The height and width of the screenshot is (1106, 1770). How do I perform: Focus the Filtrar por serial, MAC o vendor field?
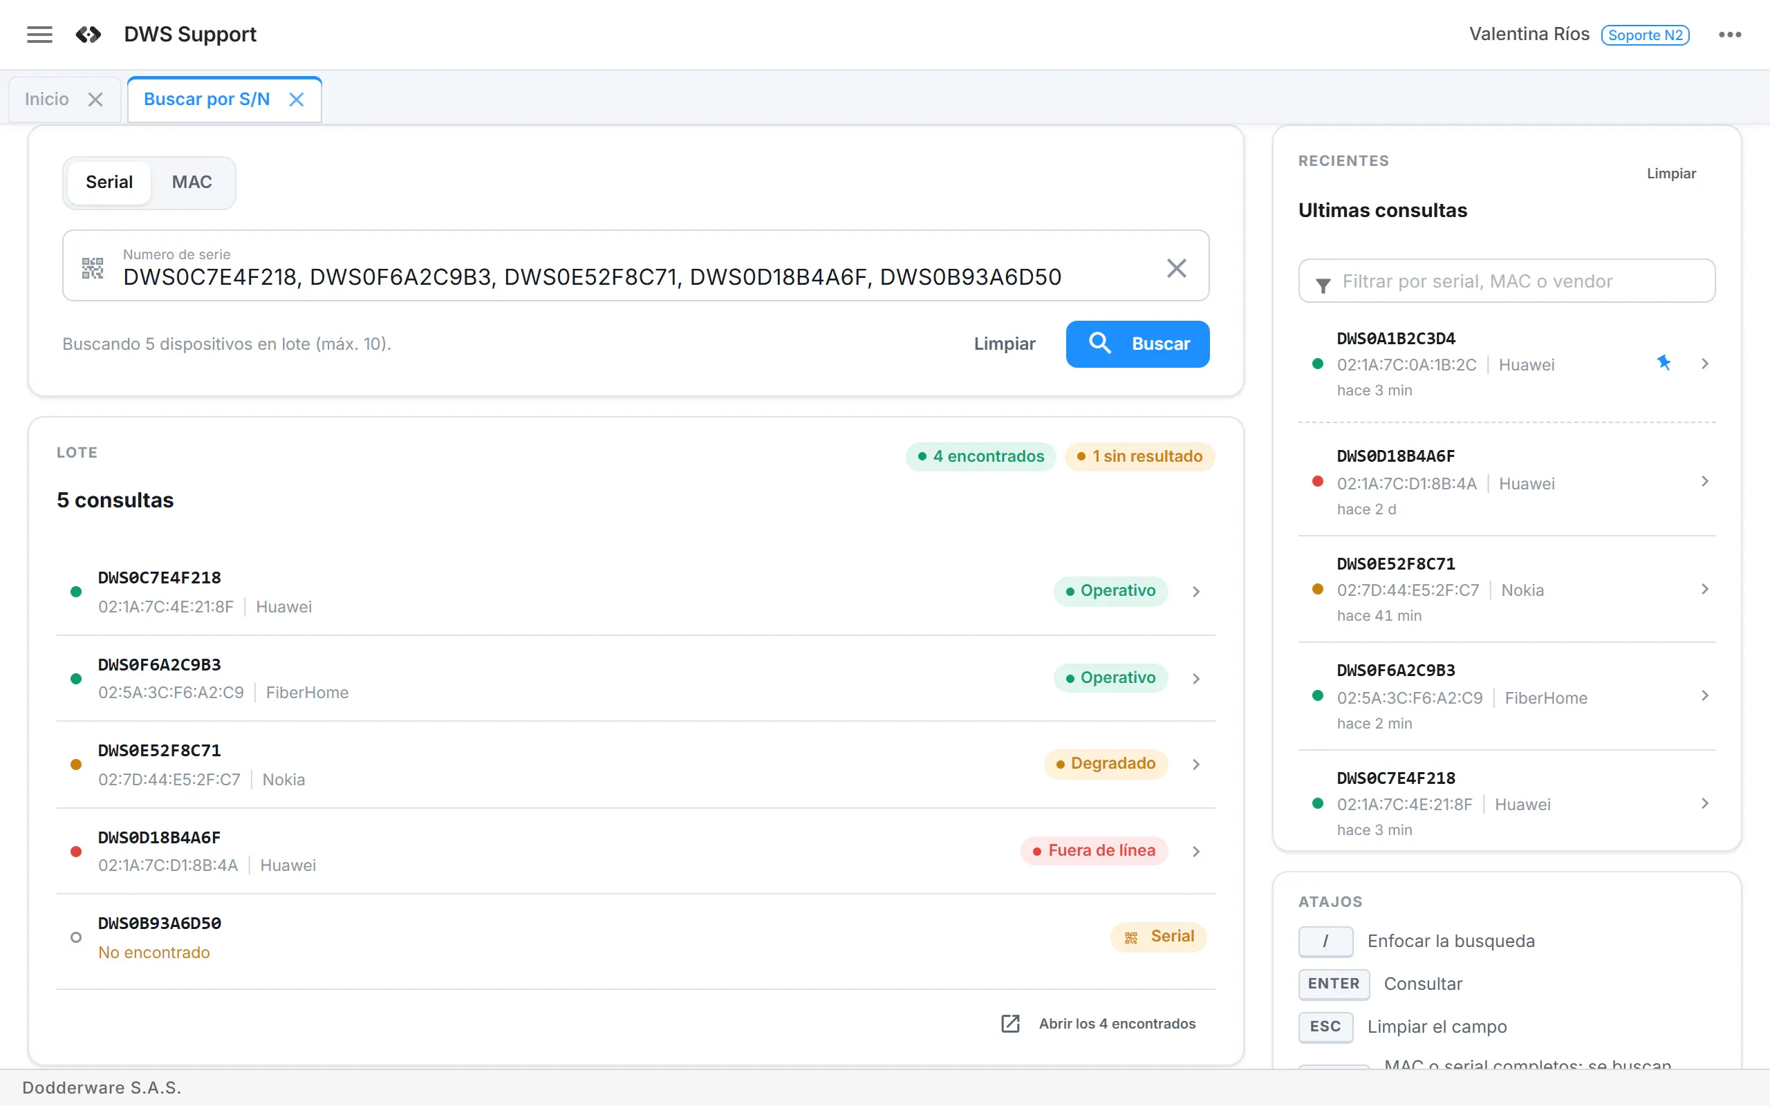pyautogui.click(x=1507, y=281)
